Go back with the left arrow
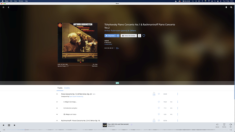Image resolution: width=235 pixels, height=132 pixels. pos(9,7)
